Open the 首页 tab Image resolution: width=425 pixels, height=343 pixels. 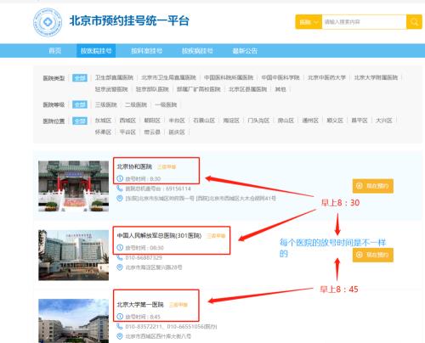(x=54, y=51)
